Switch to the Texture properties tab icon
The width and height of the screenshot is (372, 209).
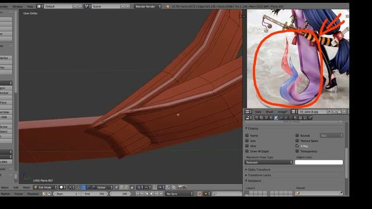point(301,118)
